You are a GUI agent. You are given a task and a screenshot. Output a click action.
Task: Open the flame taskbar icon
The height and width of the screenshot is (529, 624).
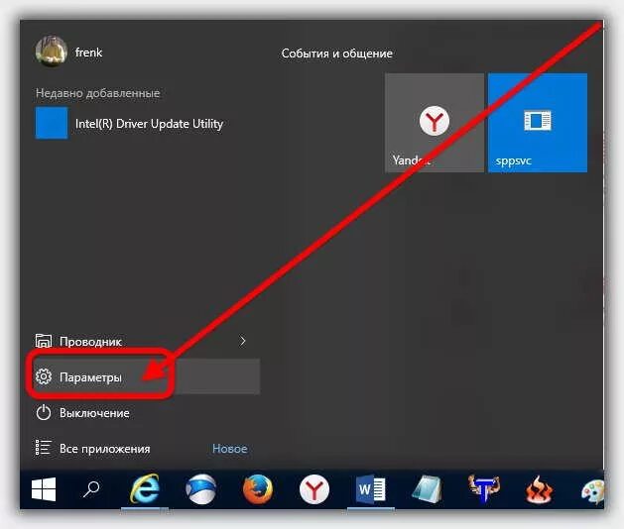(x=540, y=489)
